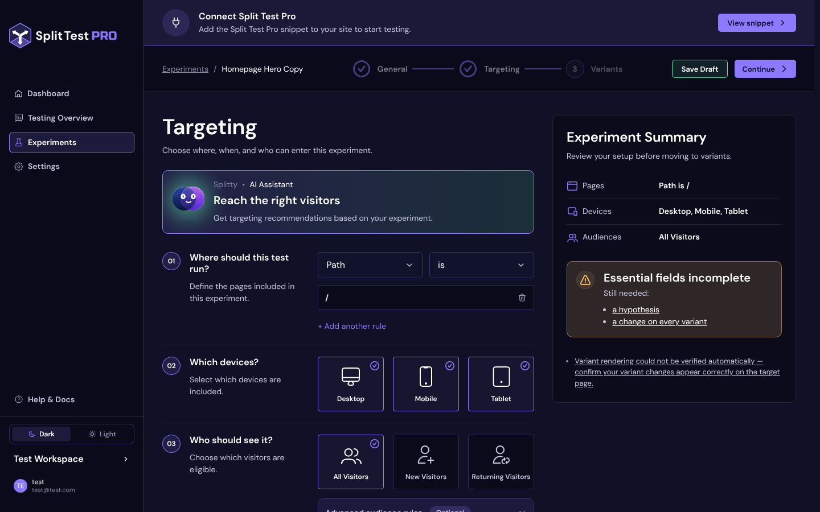Click the Reach the right visitors banner
Image resolution: width=820 pixels, height=512 pixels.
point(348,202)
